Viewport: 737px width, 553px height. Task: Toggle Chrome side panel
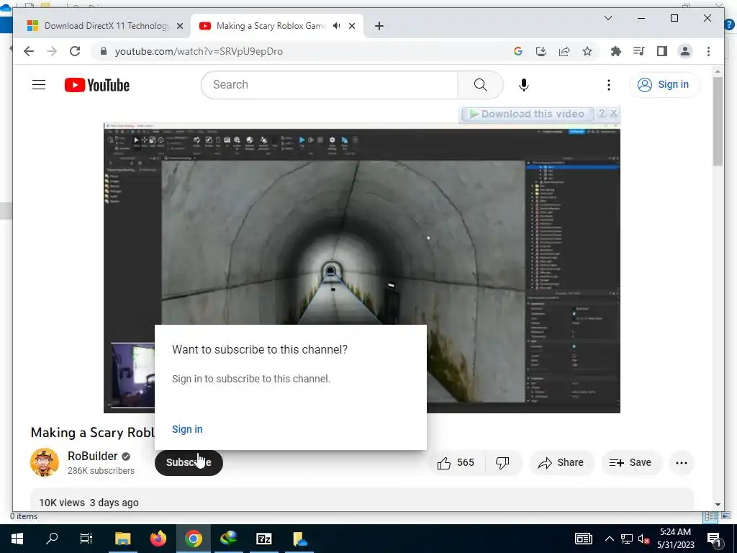(x=662, y=51)
